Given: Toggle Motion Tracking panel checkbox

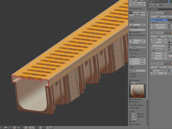Looking at the screenshot, I should 132,105.
